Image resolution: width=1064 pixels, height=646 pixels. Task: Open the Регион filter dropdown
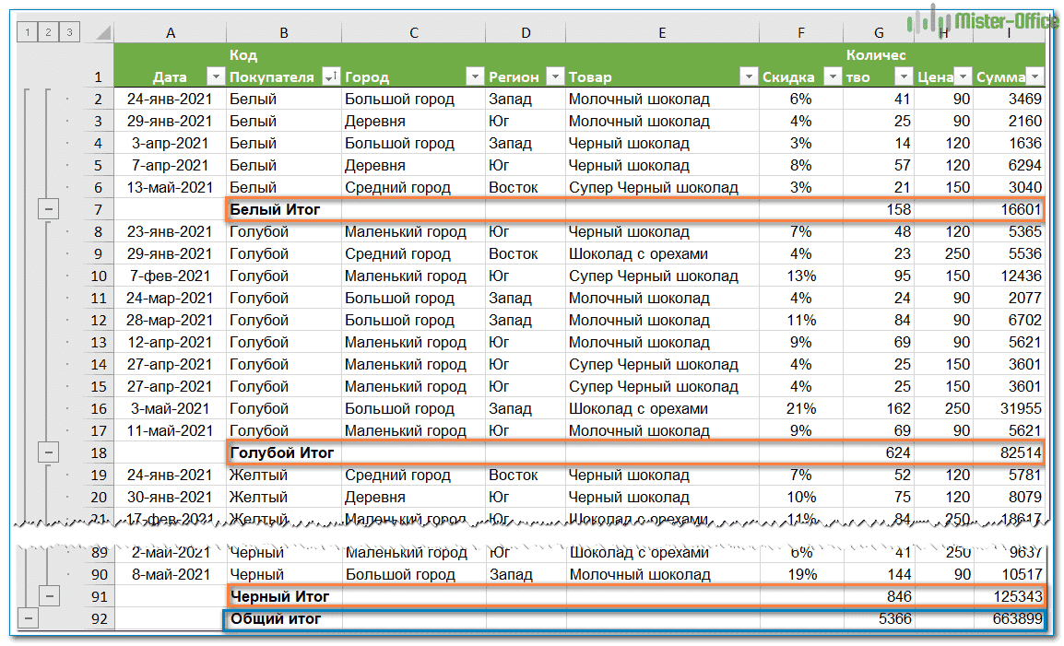coord(555,77)
